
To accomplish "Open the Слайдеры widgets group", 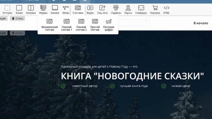I will (x=141, y=10).
